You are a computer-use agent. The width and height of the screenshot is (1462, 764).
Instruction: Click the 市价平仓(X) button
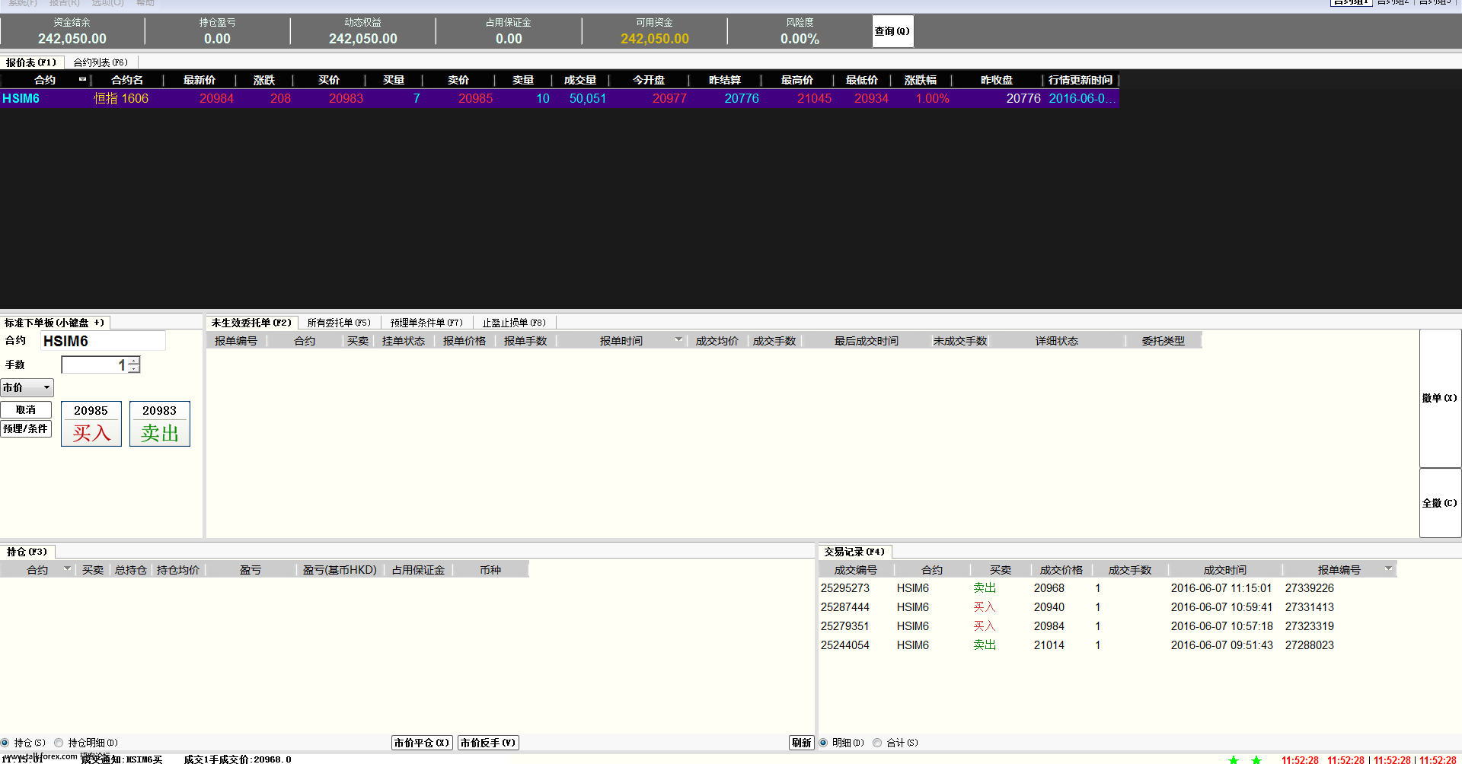coord(422,743)
